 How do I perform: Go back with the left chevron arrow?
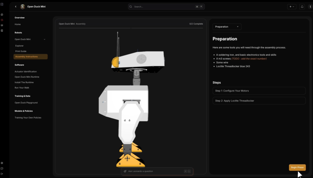pyautogui.click(x=16, y=7)
